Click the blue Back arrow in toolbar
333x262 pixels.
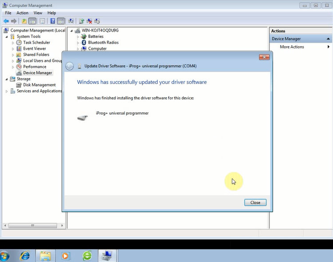6,21
